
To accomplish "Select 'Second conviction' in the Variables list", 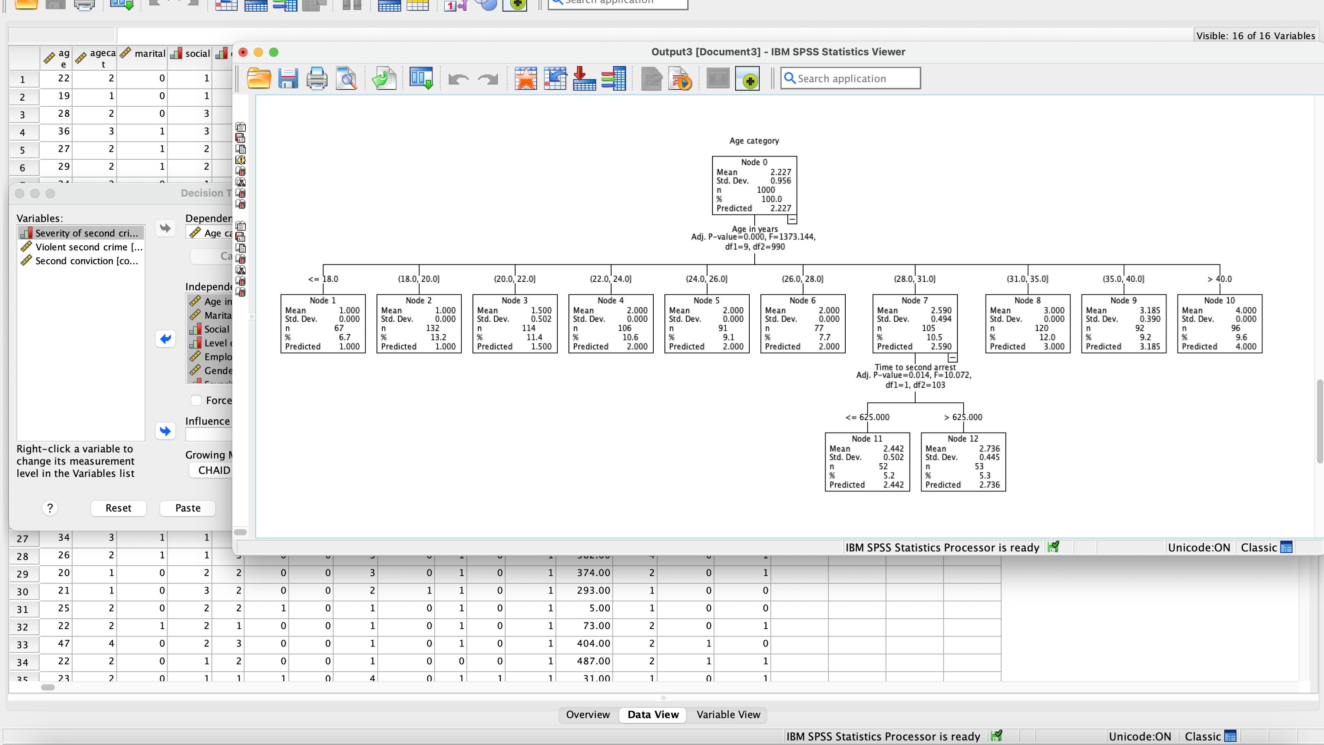I will point(81,261).
